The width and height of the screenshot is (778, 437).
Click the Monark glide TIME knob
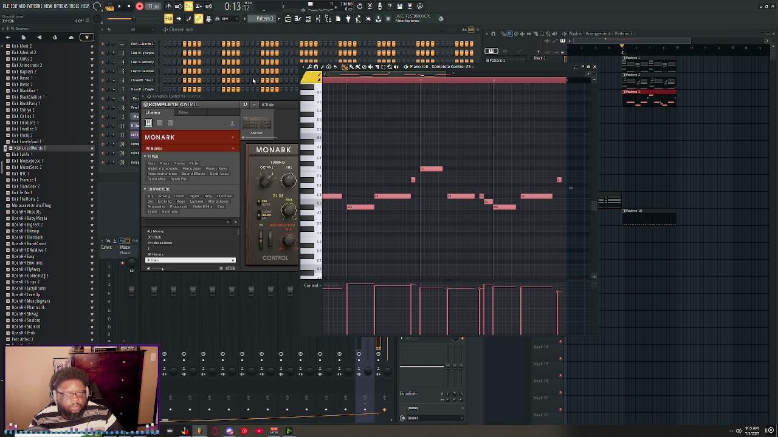tap(289, 210)
